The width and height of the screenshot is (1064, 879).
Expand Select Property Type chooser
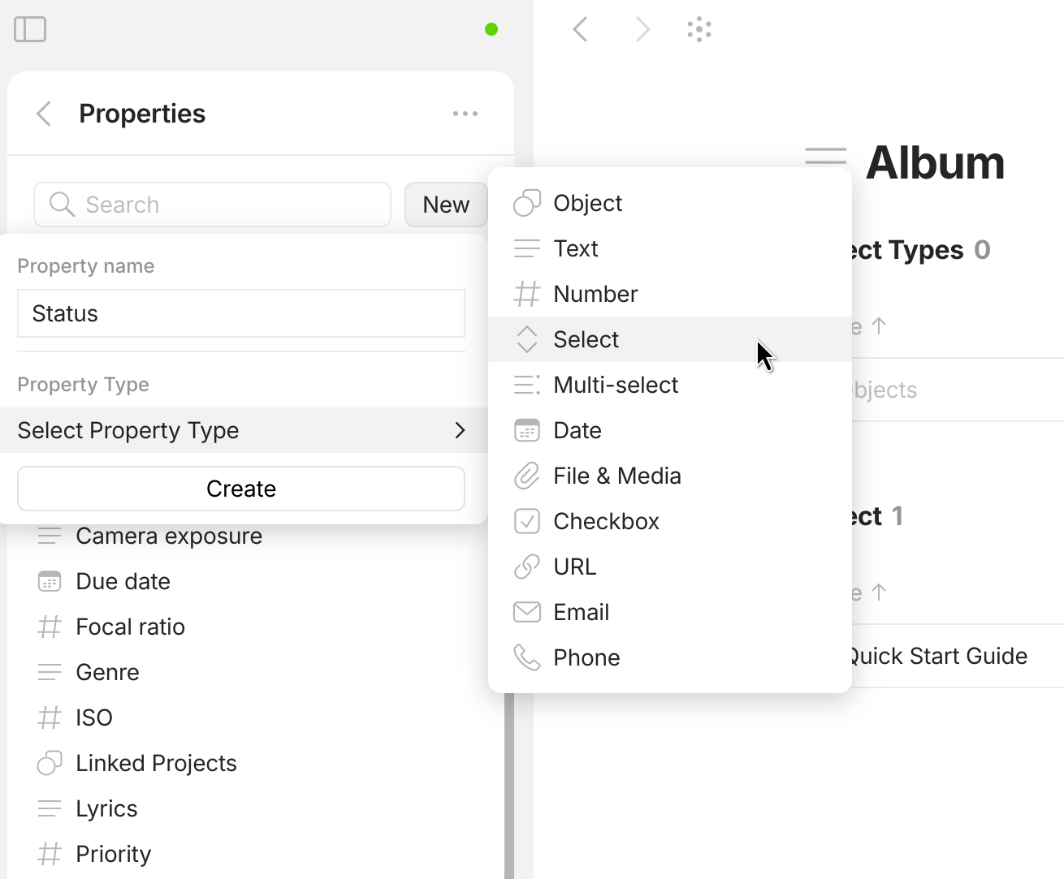[241, 430]
